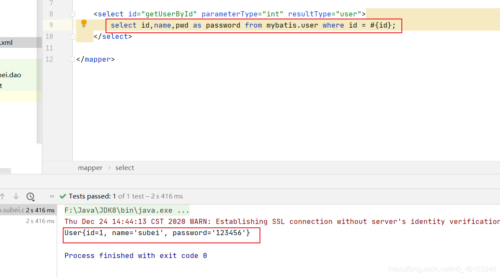Click the project panel vertical scrollbar
This screenshot has width=500, height=277.
click(x=39, y=72)
